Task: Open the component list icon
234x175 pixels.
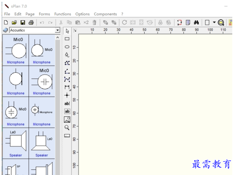Action: [188, 23]
